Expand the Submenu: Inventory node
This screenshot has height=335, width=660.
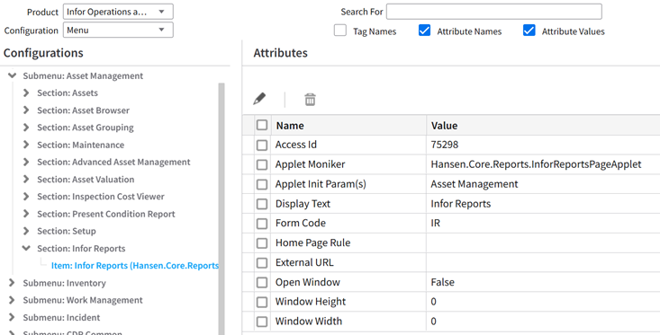click(x=12, y=283)
